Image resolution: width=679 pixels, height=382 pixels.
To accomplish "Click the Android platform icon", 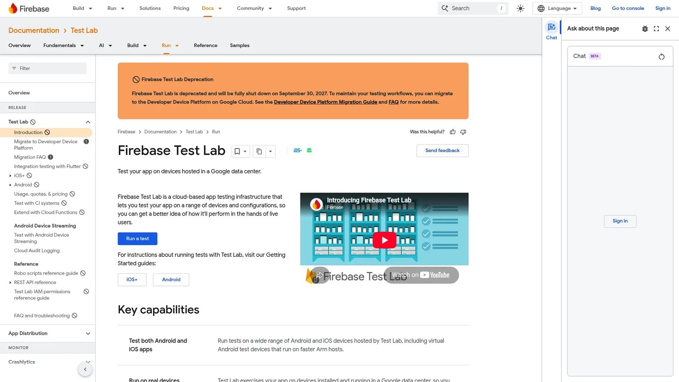I will 309,150.
